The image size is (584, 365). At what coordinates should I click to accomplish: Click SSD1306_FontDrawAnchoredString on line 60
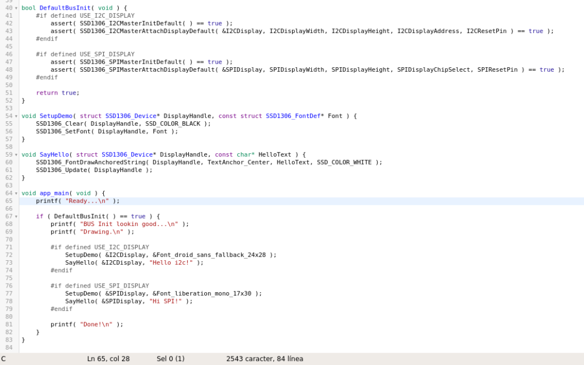click(x=91, y=162)
